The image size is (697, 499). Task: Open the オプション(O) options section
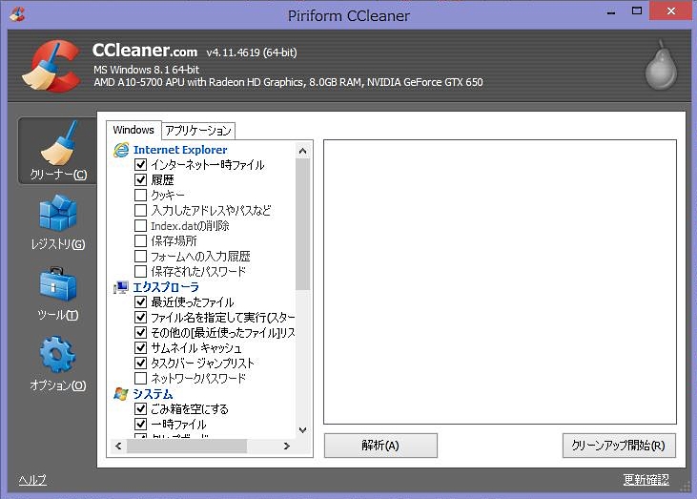(x=58, y=364)
